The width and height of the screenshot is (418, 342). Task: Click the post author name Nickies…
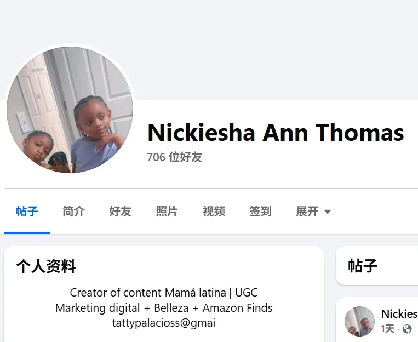tap(399, 314)
